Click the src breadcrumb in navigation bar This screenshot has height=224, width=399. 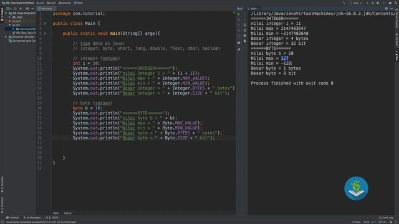(40, 2)
